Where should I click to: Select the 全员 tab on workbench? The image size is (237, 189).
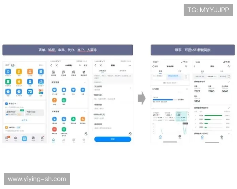pos(13,65)
